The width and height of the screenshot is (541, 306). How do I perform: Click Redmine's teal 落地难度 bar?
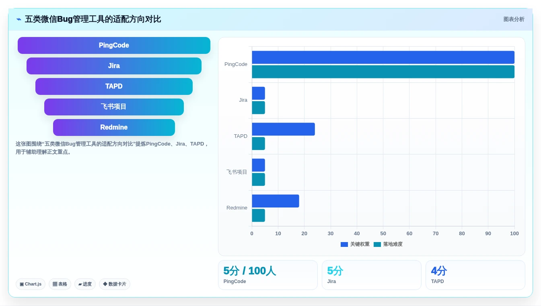click(258, 216)
